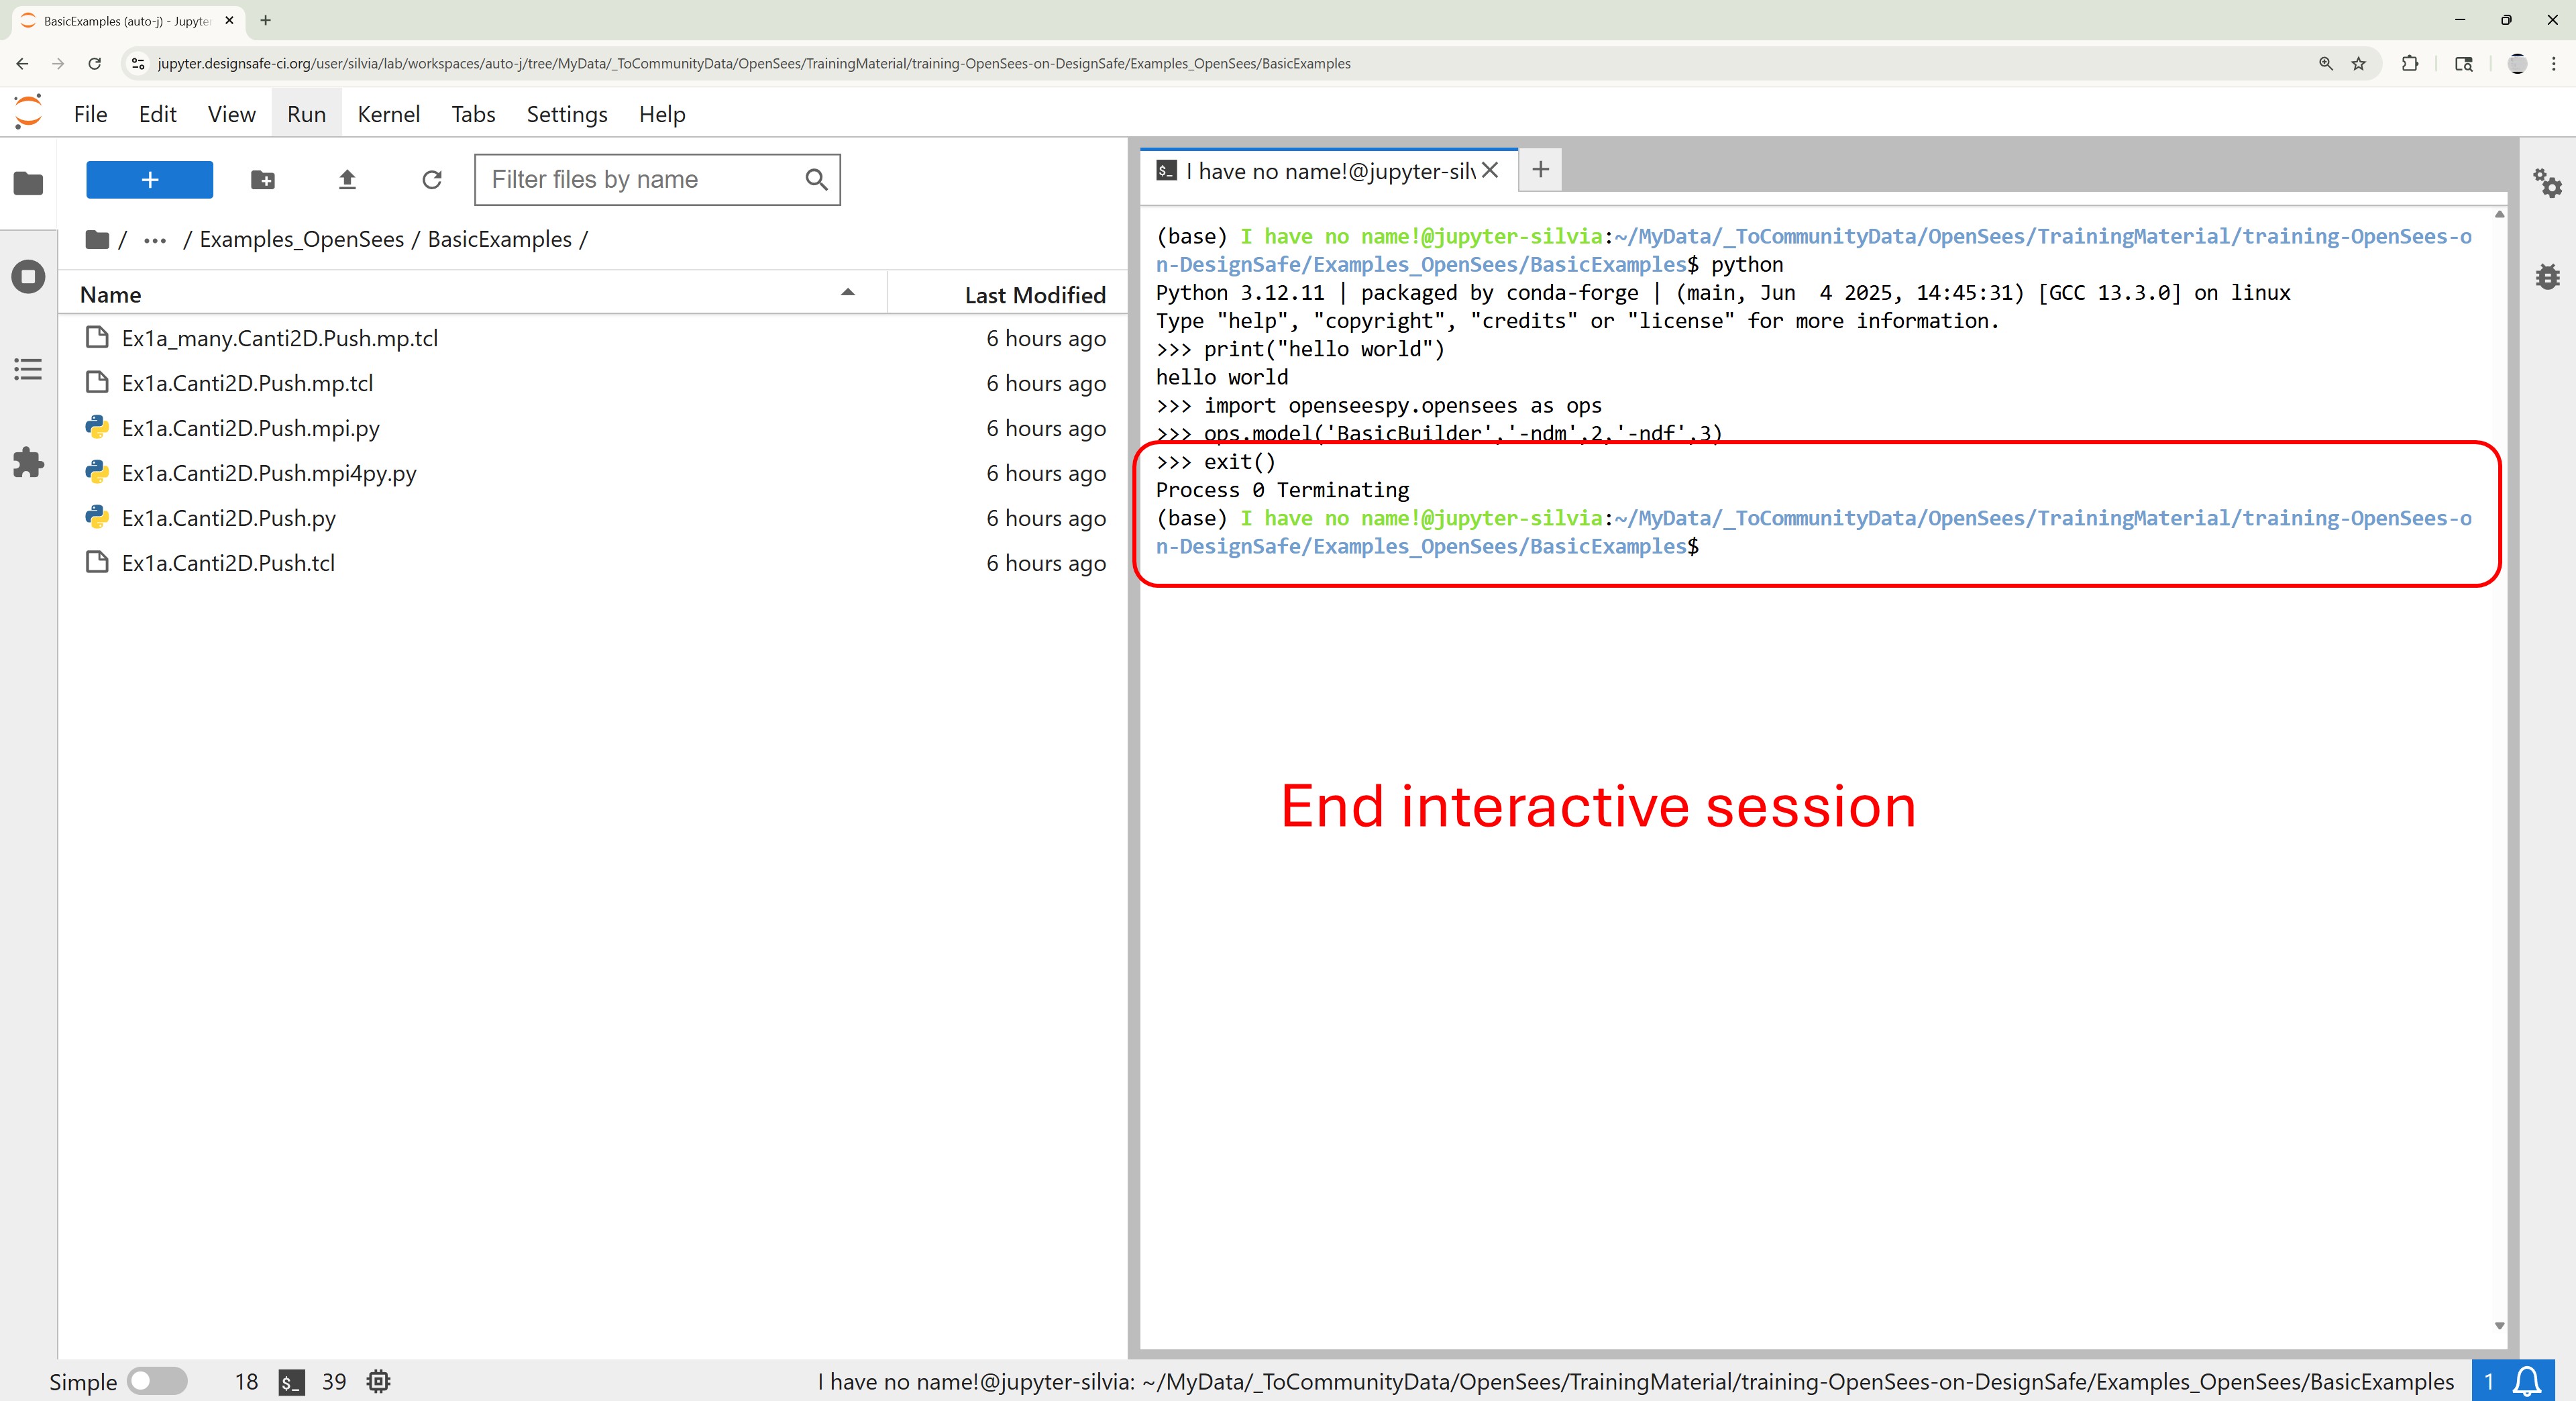Open the Kernel menu
This screenshot has height=1401, width=2576.
[388, 114]
